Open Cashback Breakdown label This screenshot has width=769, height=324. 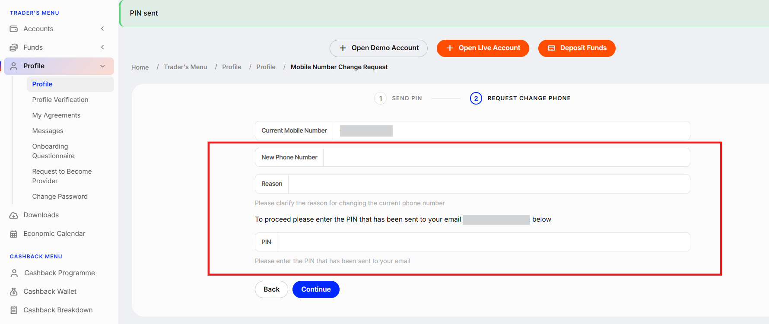58,310
